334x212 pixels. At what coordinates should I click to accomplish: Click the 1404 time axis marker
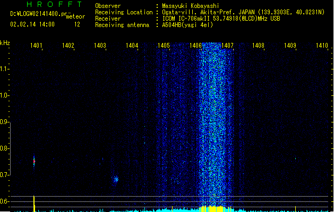[132, 46]
